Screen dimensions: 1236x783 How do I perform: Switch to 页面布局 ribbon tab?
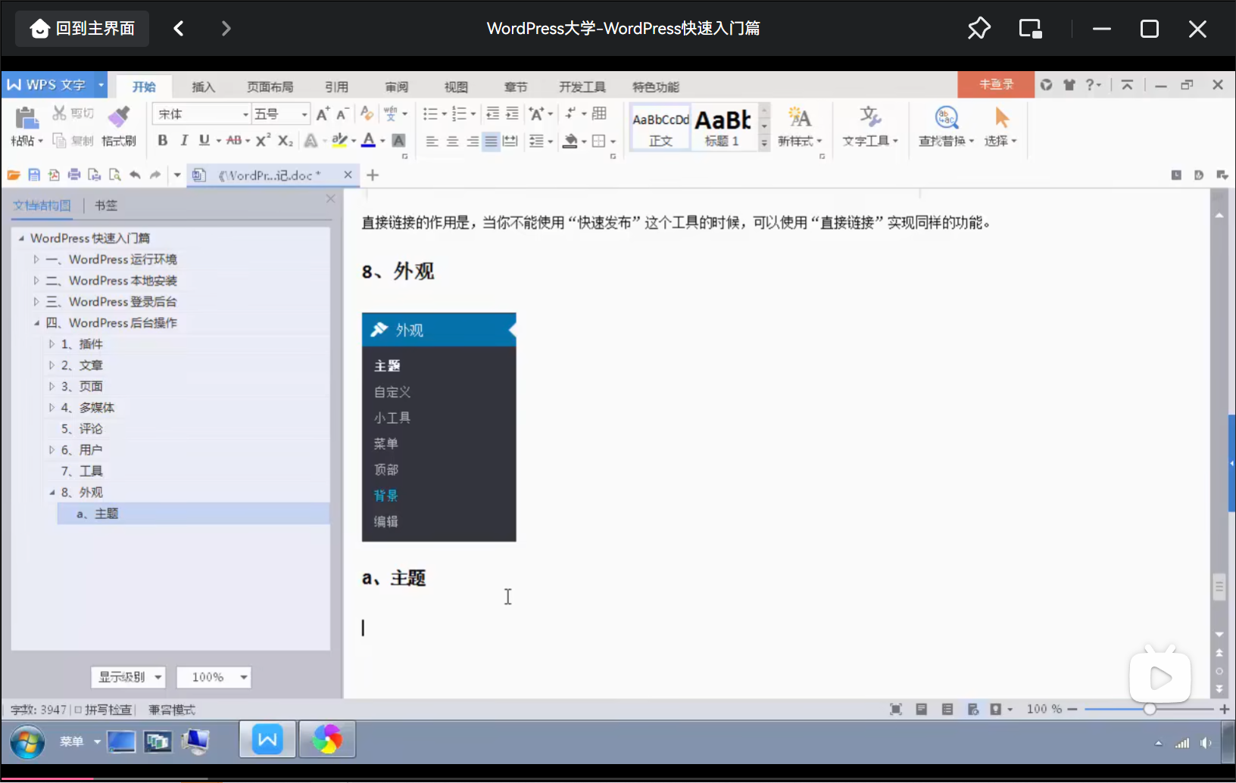tap(270, 87)
